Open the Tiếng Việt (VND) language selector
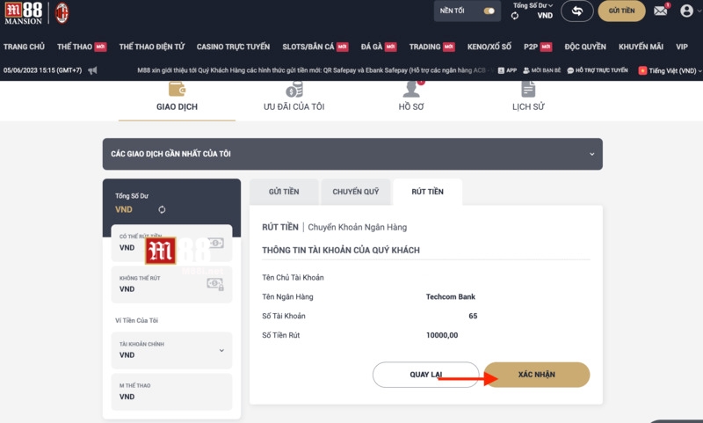 [670, 70]
